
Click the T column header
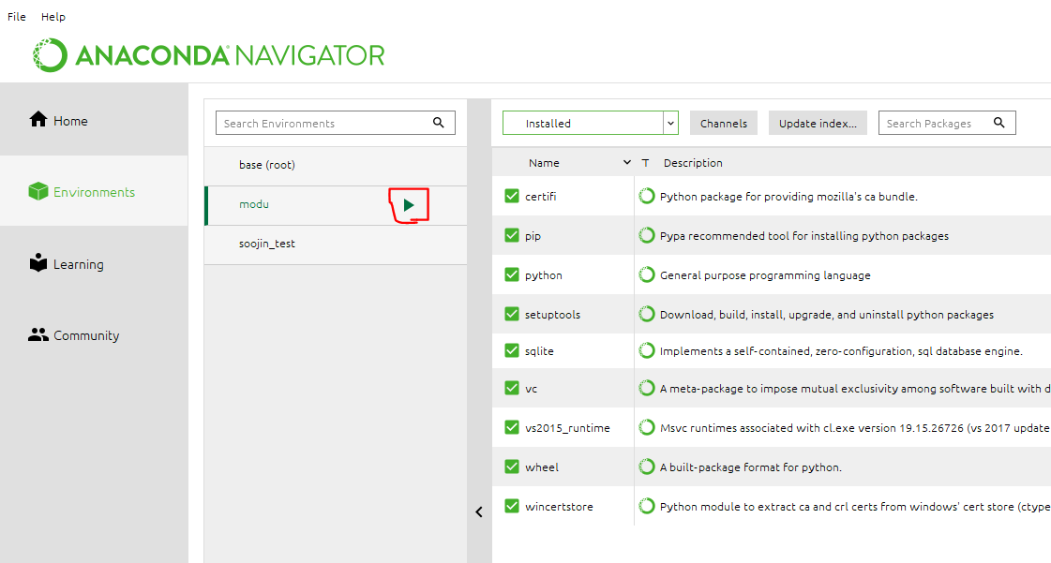[x=645, y=163]
